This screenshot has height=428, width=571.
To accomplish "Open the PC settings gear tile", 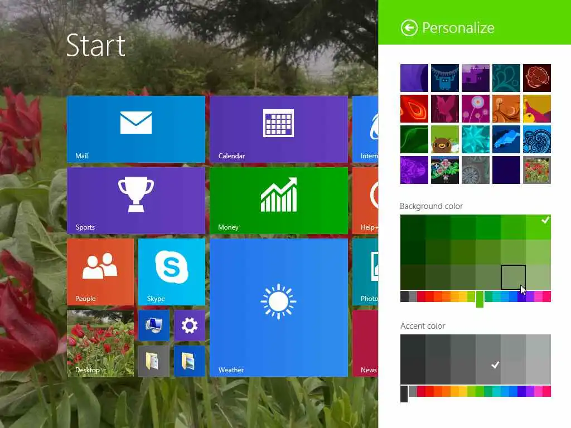I will tap(190, 325).
